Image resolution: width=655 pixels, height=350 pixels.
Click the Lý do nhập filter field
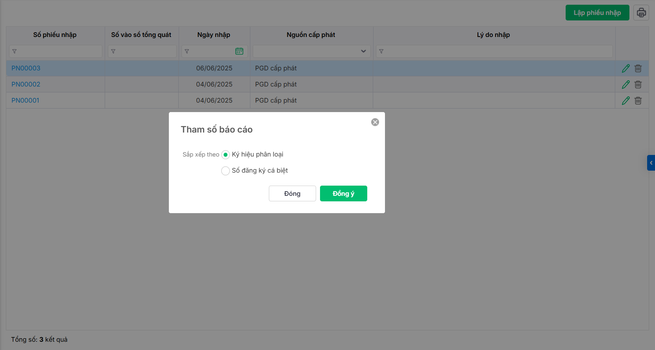pos(497,51)
